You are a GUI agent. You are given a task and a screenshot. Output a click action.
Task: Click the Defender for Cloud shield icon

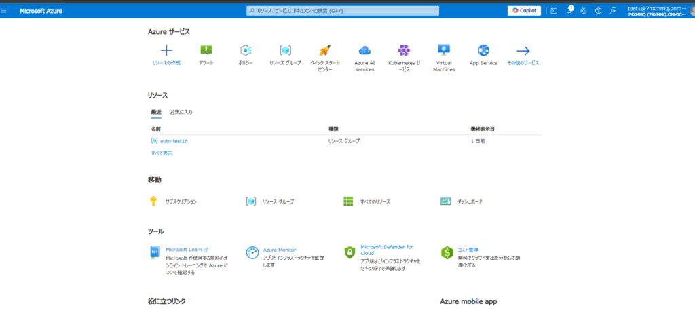click(350, 252)
